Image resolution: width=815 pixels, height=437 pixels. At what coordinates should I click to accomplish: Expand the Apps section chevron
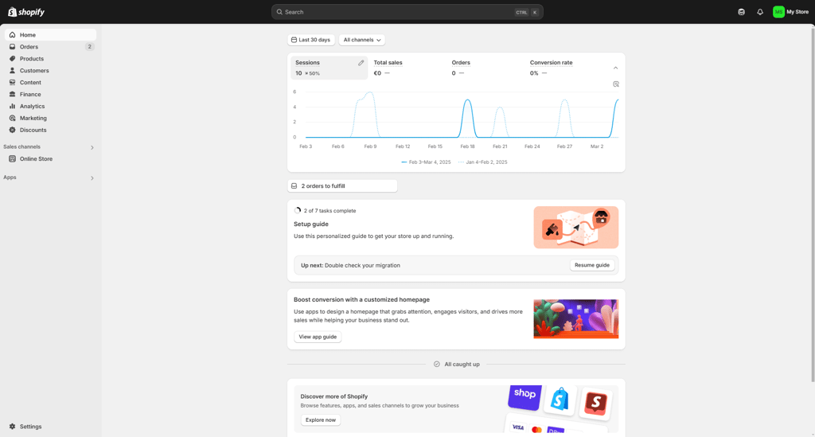pos(92,178)
